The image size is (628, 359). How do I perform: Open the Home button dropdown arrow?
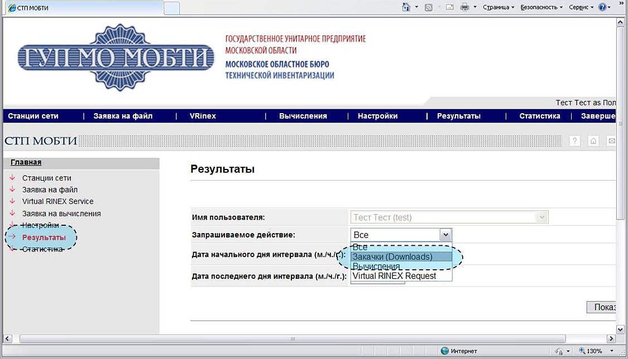[x=416, y=7]
